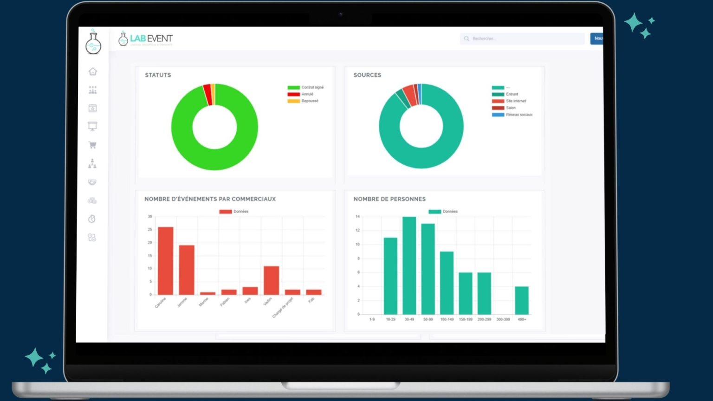Open the shopping cart icon in sidebar

click(x=93, y=144)
